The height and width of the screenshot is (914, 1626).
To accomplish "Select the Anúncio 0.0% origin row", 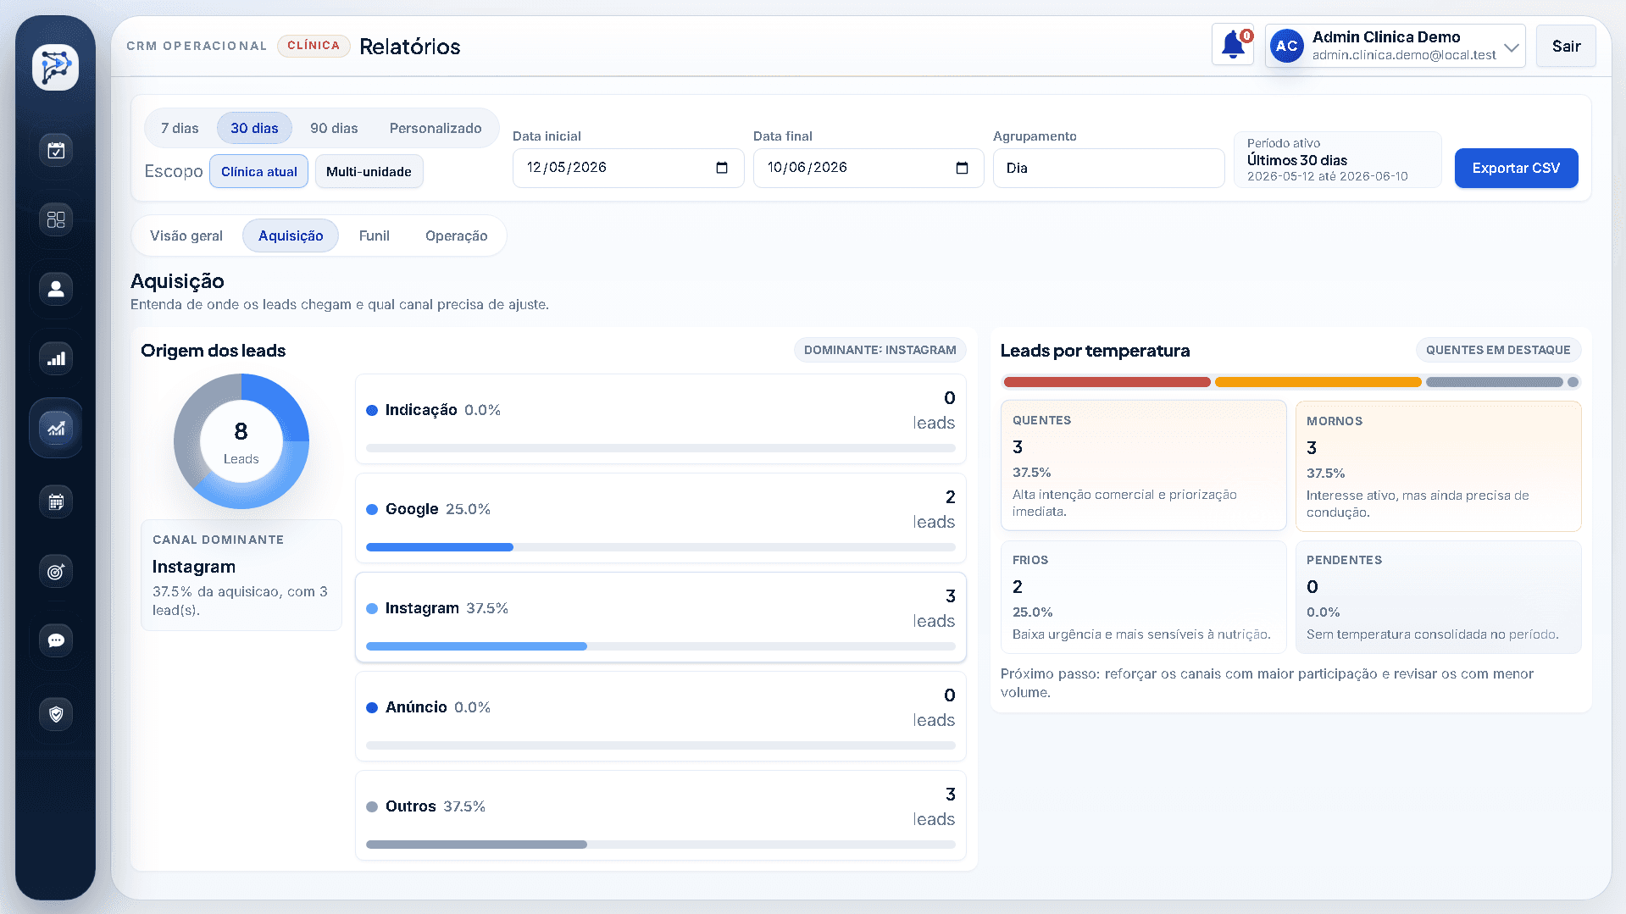I will tap(660, 717).
